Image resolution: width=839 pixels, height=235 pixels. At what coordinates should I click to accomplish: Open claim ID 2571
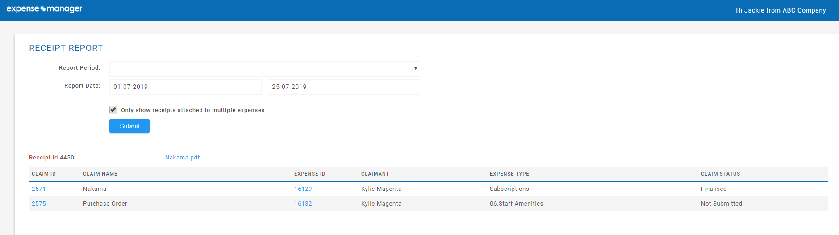pyautogui.click(x=39, y=189)
